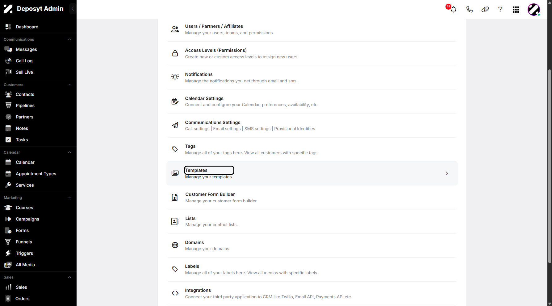Image resolution: width=552 pixels, height=306 pixels.
Task: Click the link chain icon in header
Action: [x=485, y=10]
